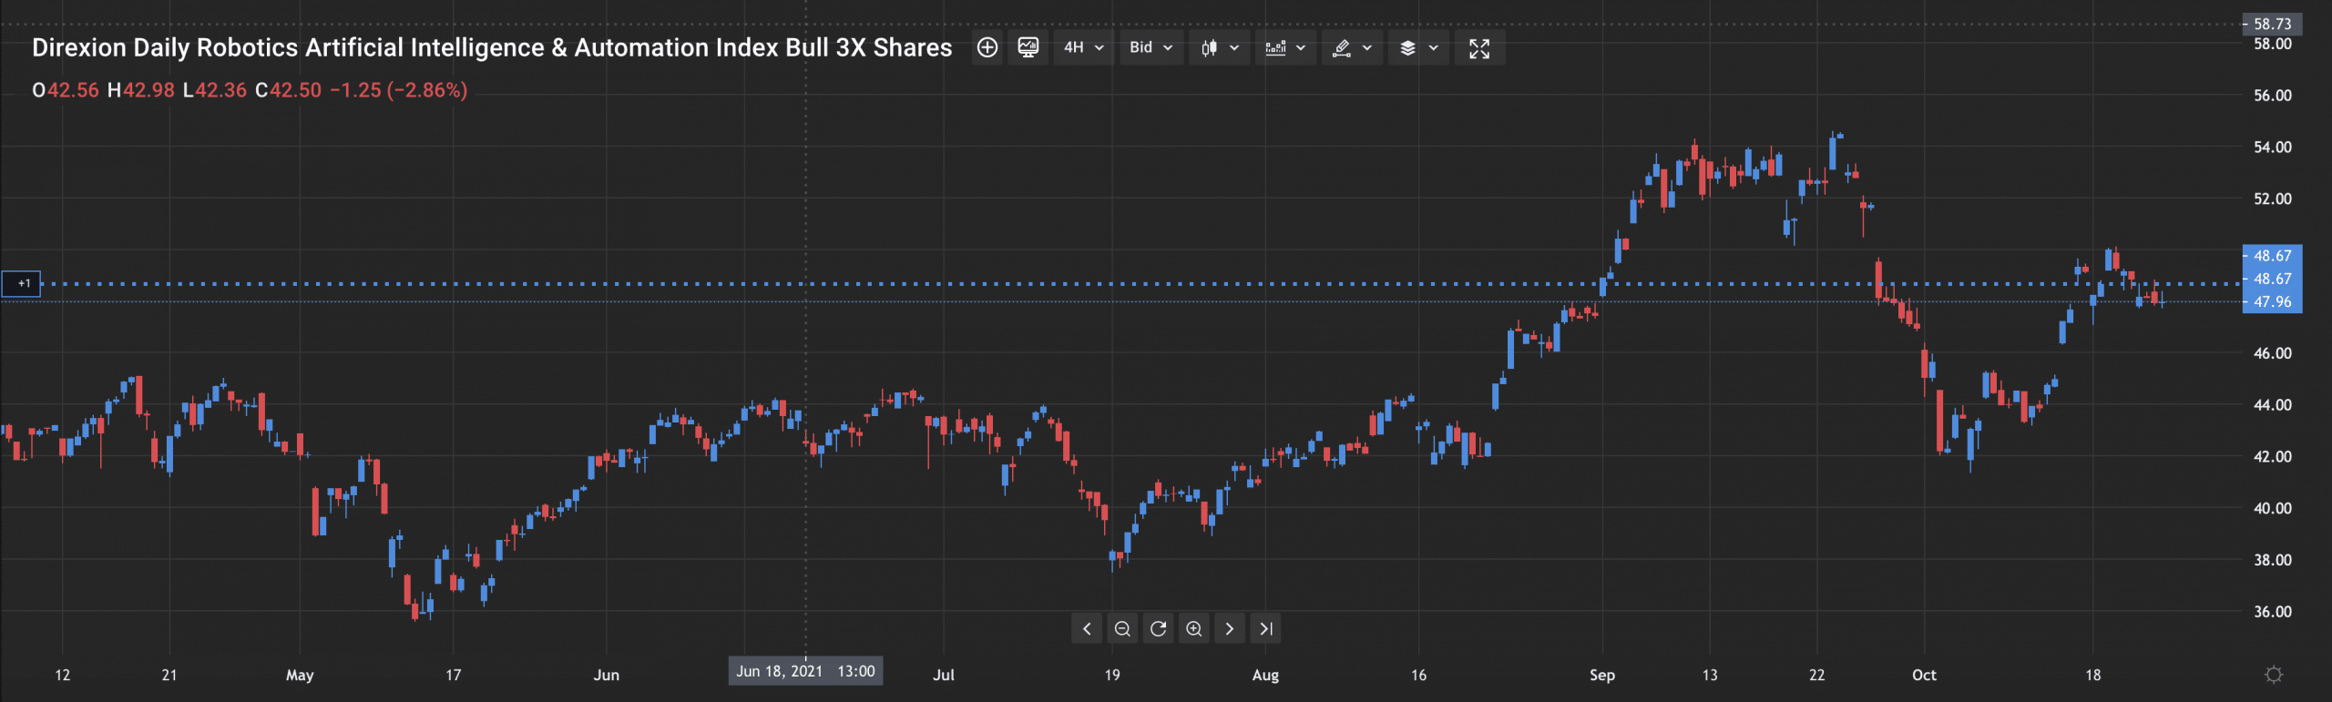Open the drawing tools dropdown

pos(1352,47)
